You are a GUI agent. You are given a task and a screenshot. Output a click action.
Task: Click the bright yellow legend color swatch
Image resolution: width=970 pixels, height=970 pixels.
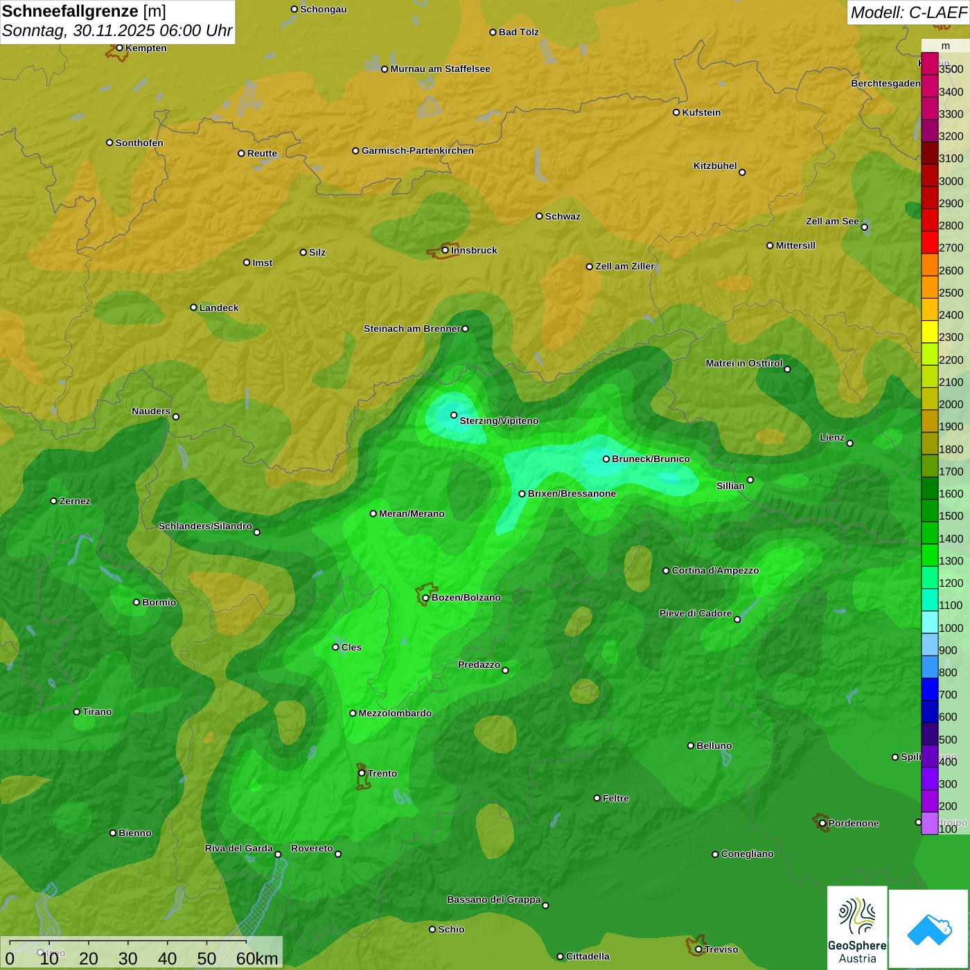pos(929,332)
